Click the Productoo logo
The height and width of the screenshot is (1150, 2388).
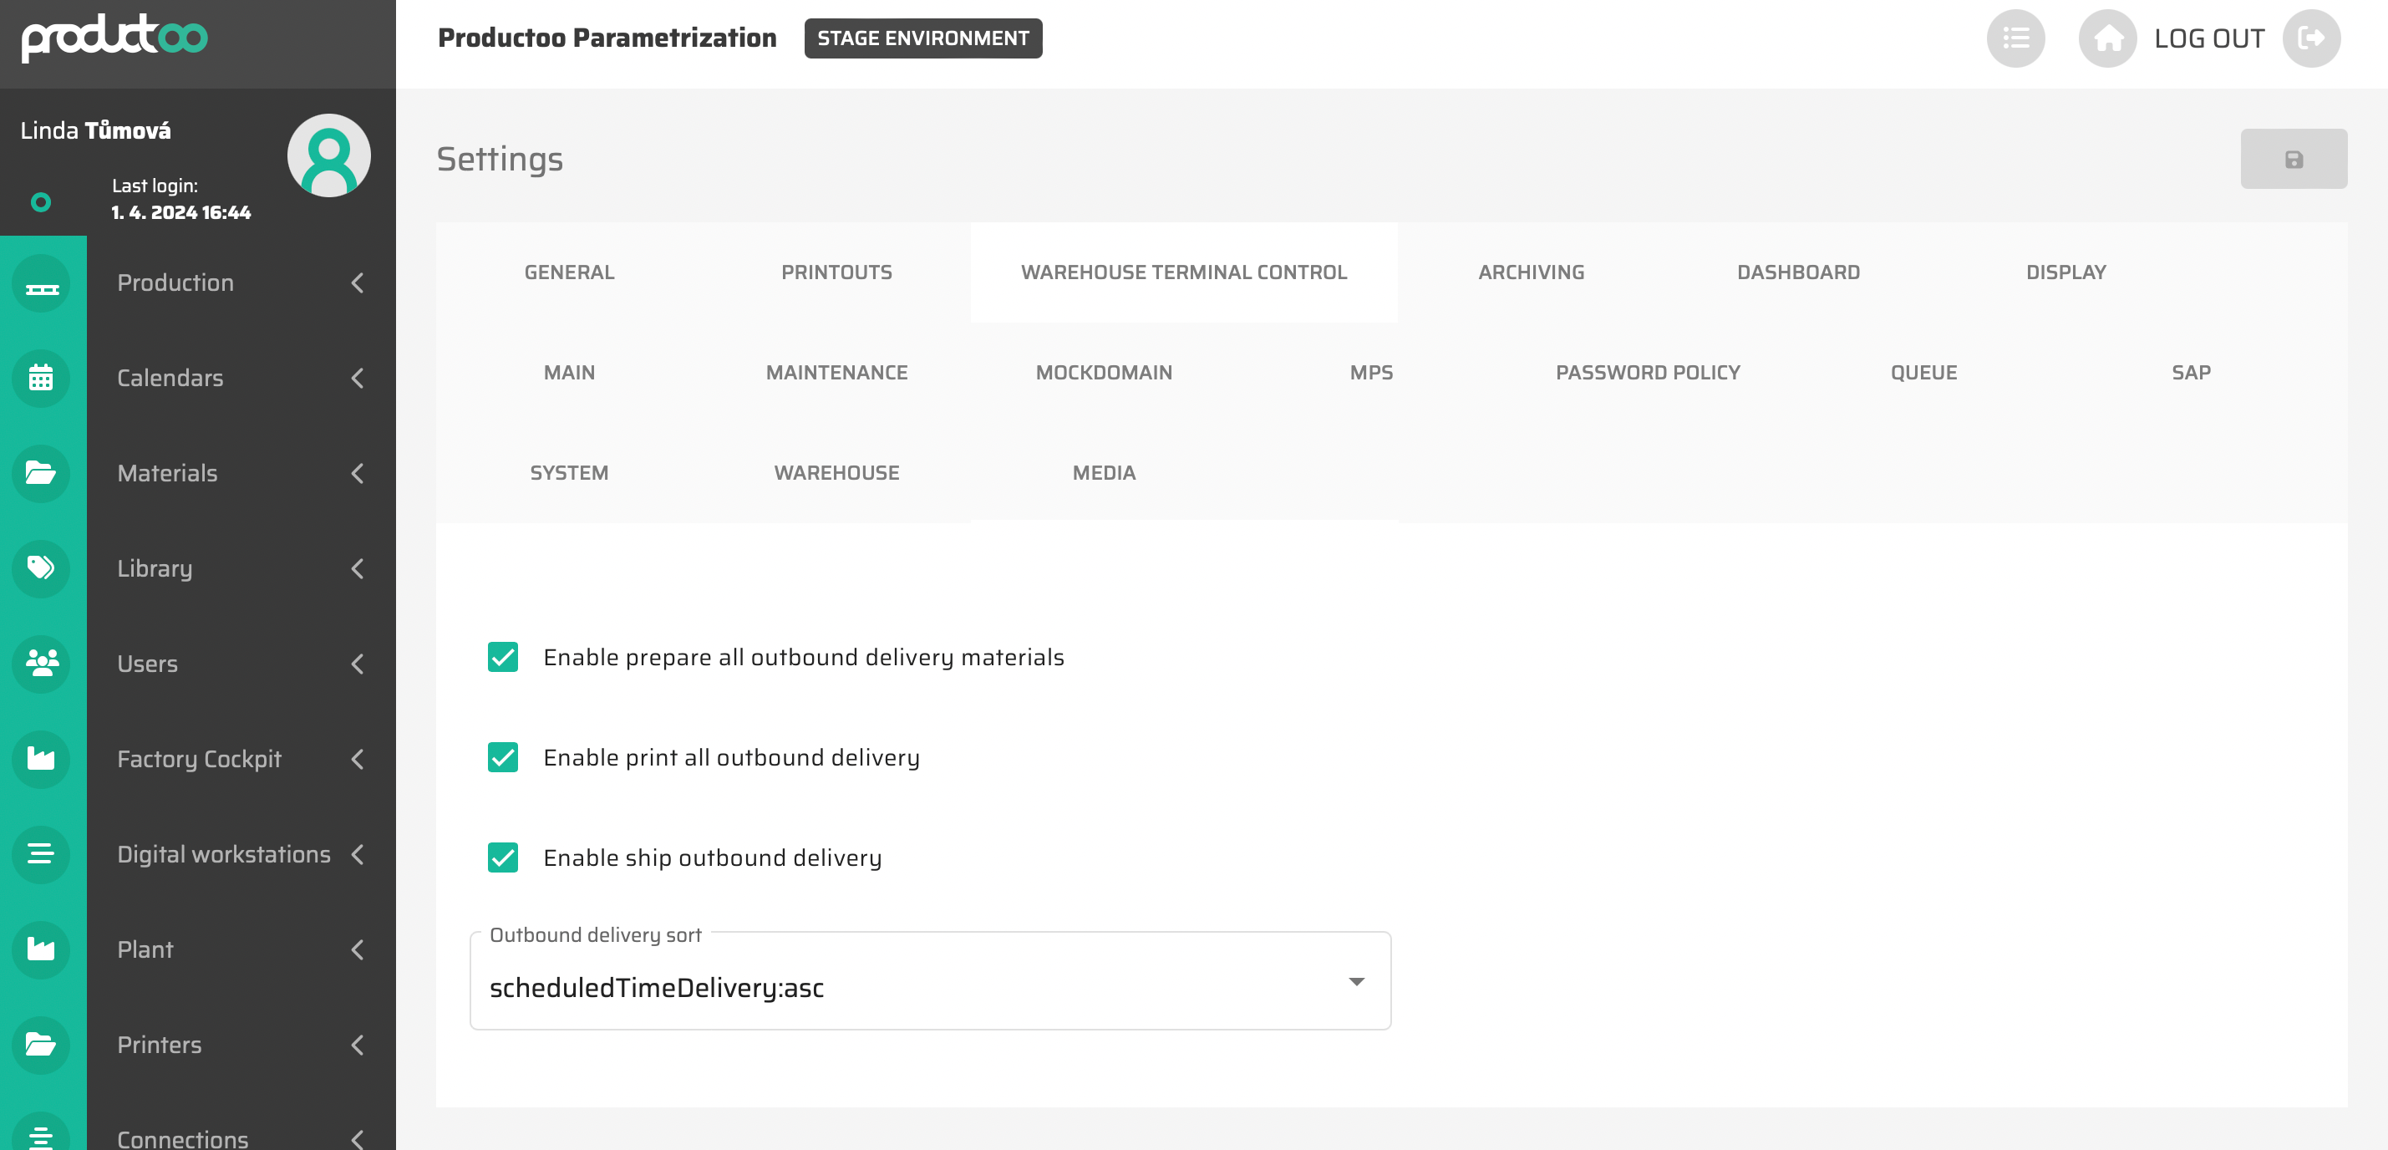pyautogui.click(x=115, y=37)
